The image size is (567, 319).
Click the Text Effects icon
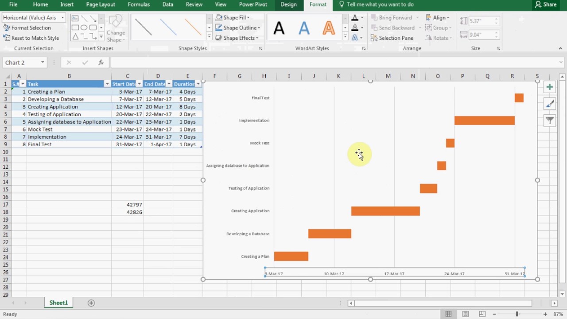(x=354, y=38)
